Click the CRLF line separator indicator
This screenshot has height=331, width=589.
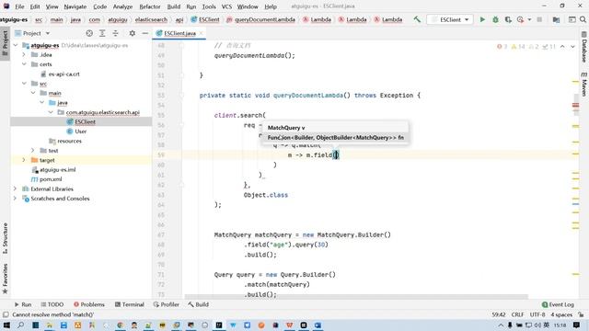(517, 314)
